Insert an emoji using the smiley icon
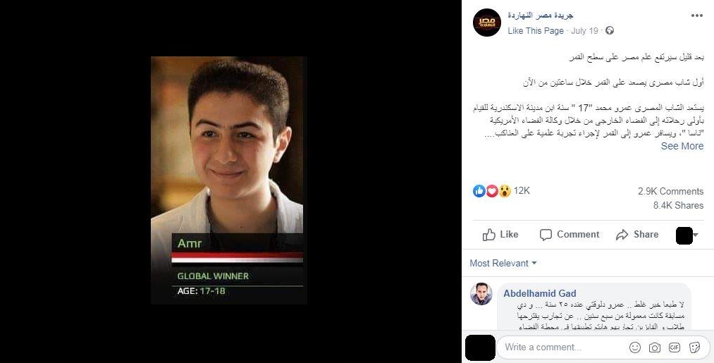Image resolution: width=714 pixels, height=363 pixels. tap(635, 347)
